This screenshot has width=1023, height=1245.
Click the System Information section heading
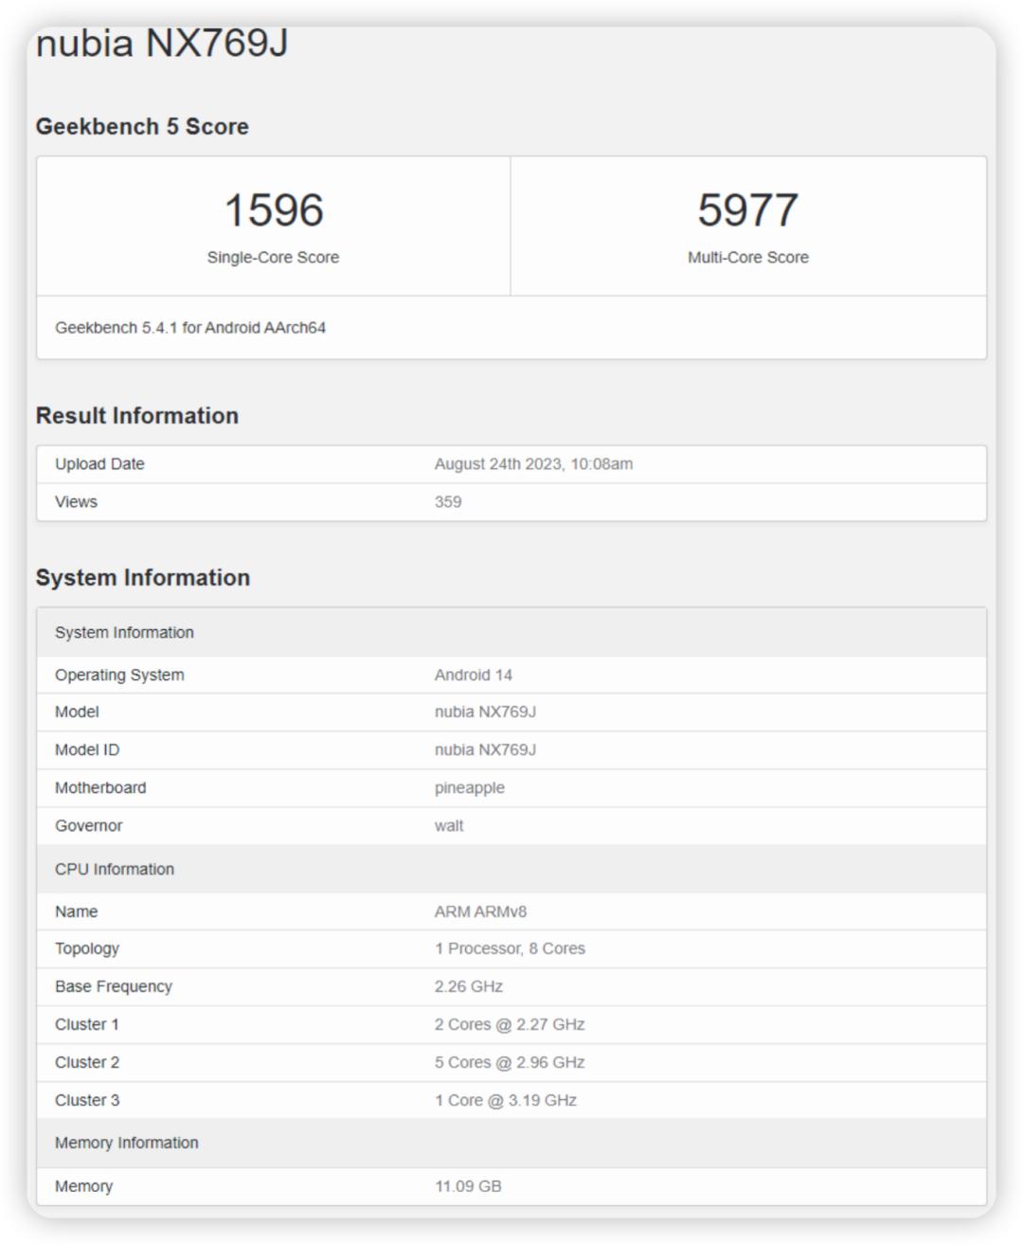[143, 577]
